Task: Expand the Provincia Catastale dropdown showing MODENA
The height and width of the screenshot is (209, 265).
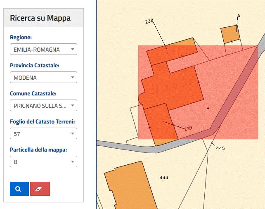Action: point(43,78)
